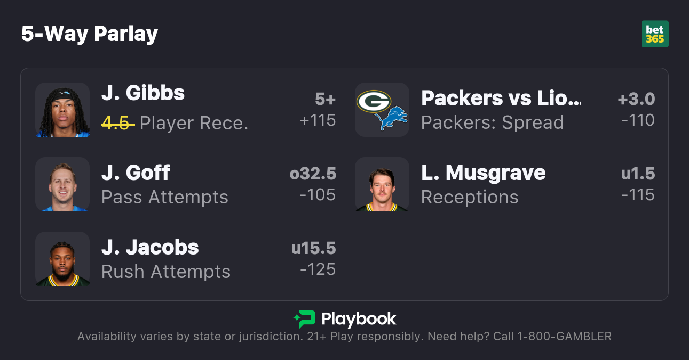This screenshot has height=360, width=689.
Task: Open the J. Gibbs player name
Action: 143,93
